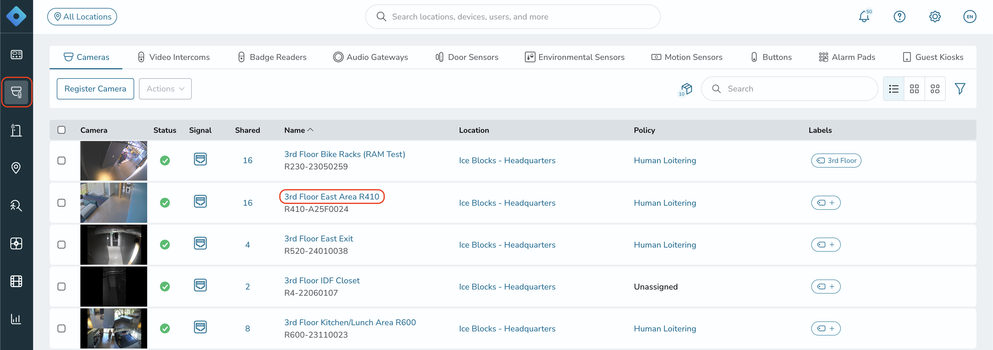Screen dimensions: 993x350
Task: Click the Register Camera button
Action: click(95, 89)
